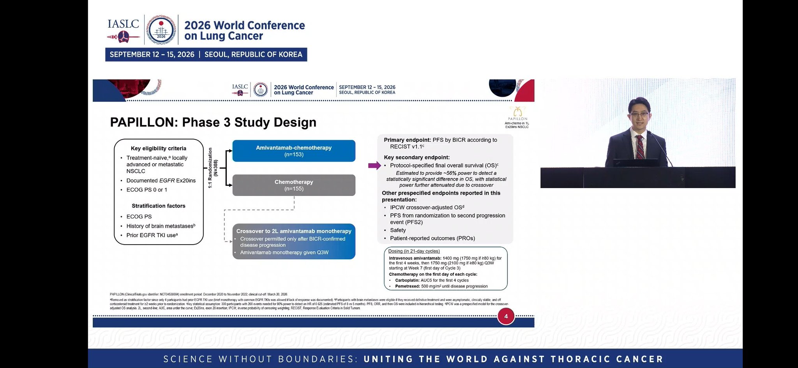Click 'Intravenous amivantamab: 1400 mg' dosing text
The height and width of the screenshot is (368, 798).
[x=445, y=263]
